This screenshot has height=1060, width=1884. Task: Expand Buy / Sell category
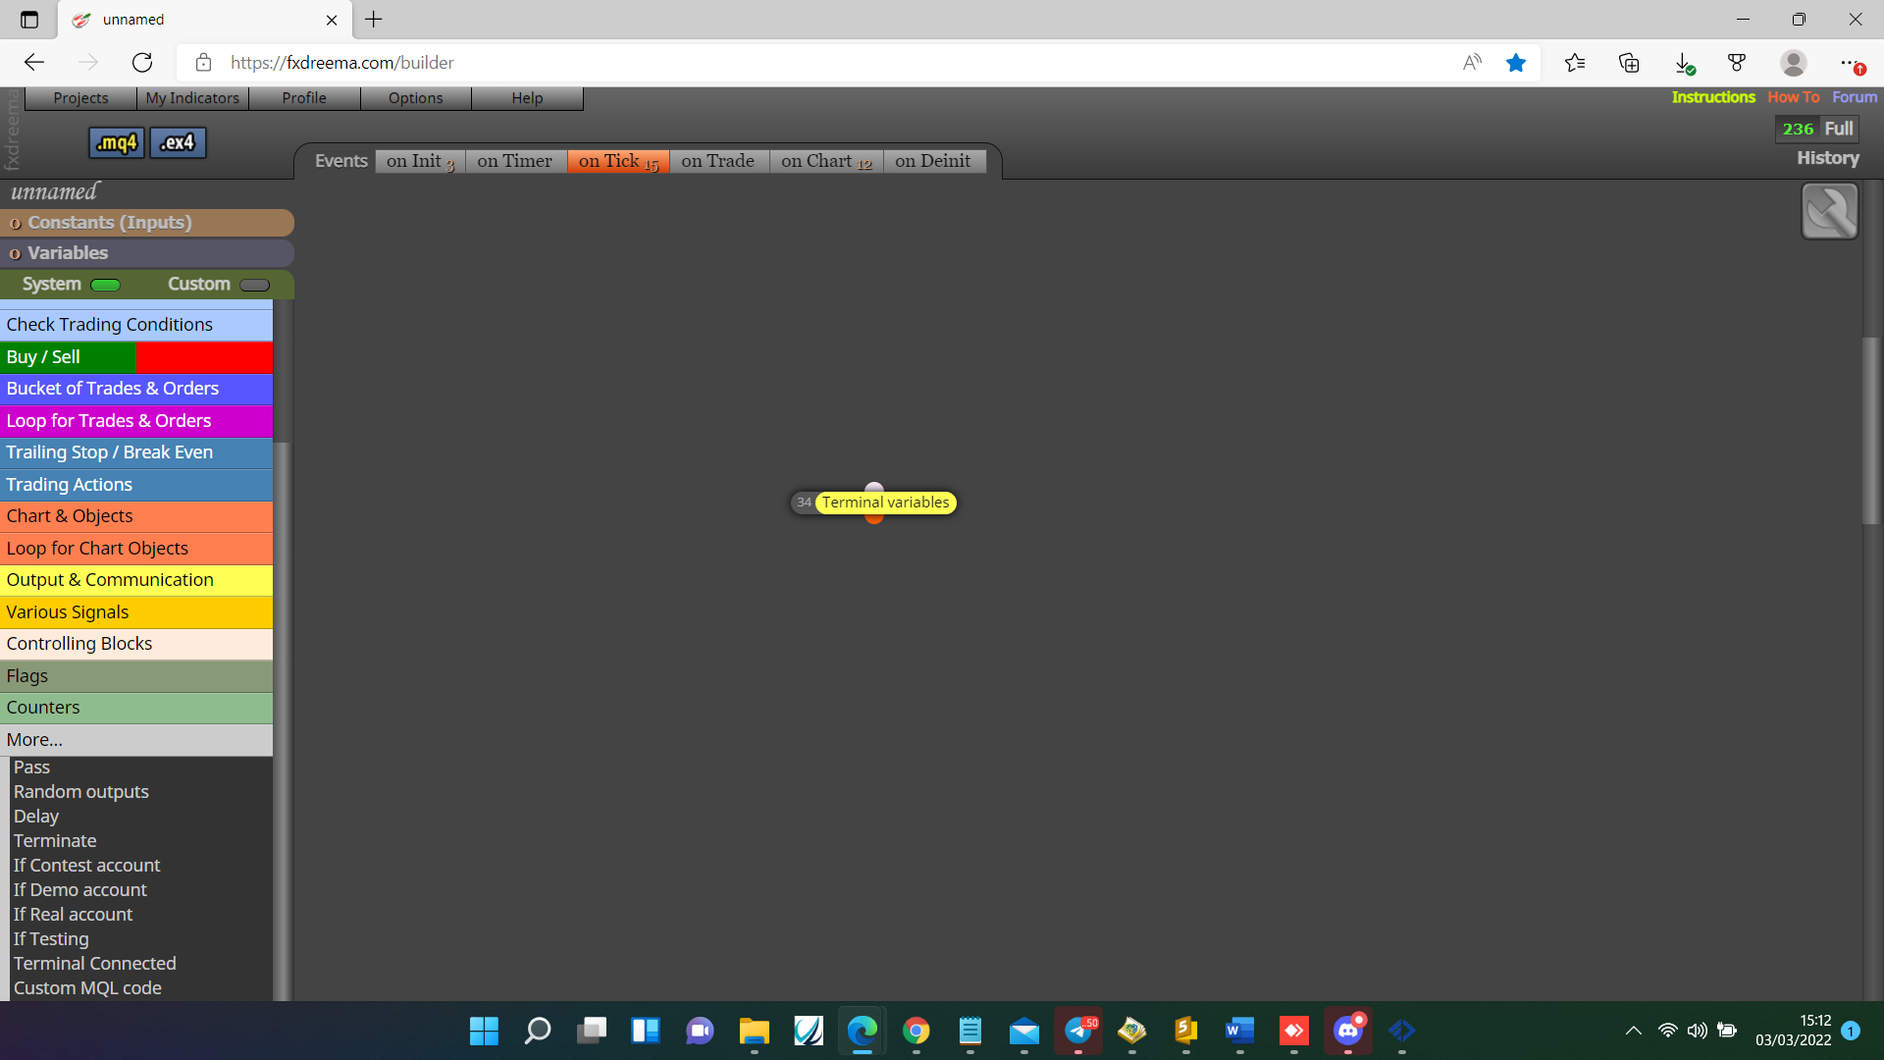(x=136, y=357)
